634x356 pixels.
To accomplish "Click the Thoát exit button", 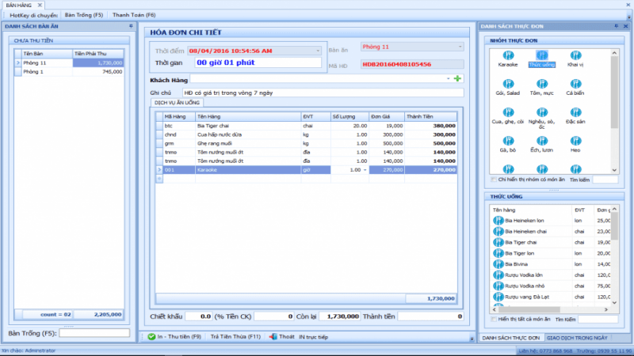I will [x=282, y=337].
